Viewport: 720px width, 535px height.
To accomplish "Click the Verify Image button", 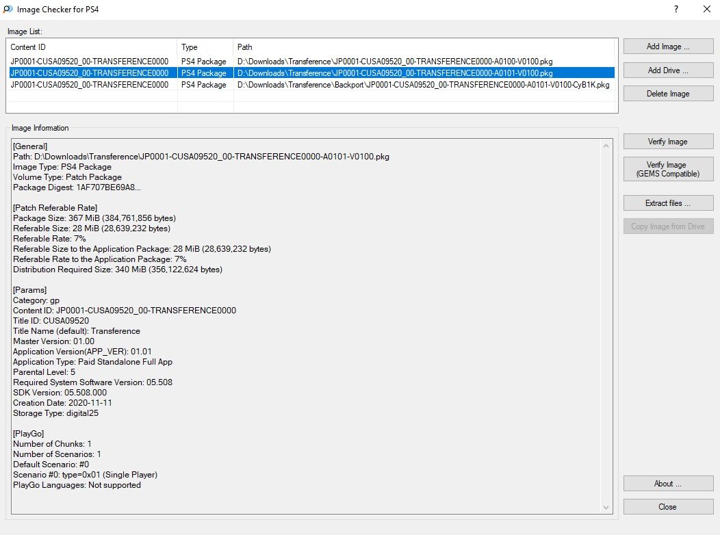I will tap(668, 142).
